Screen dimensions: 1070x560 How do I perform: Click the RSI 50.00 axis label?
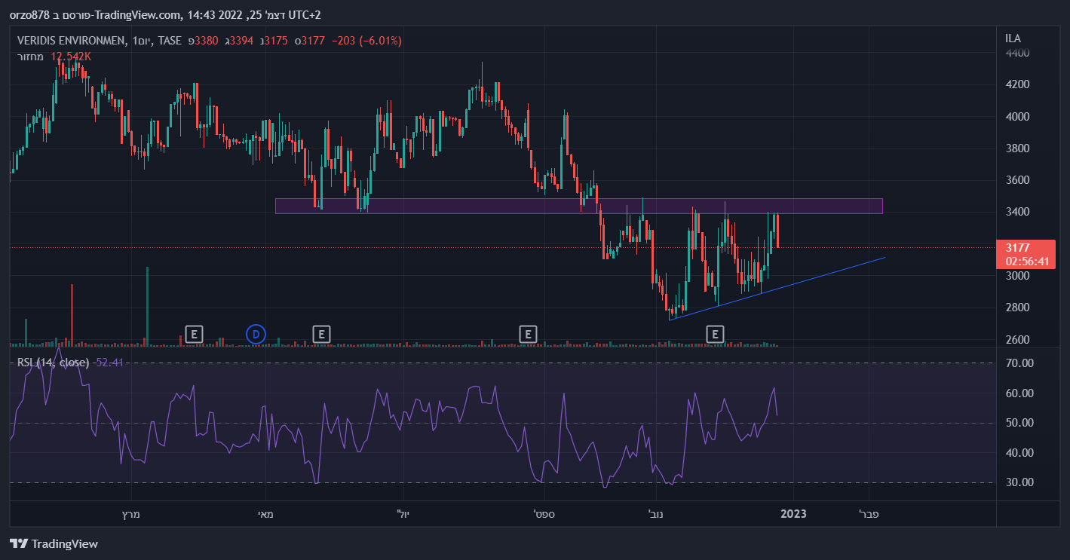(1019, 423)
